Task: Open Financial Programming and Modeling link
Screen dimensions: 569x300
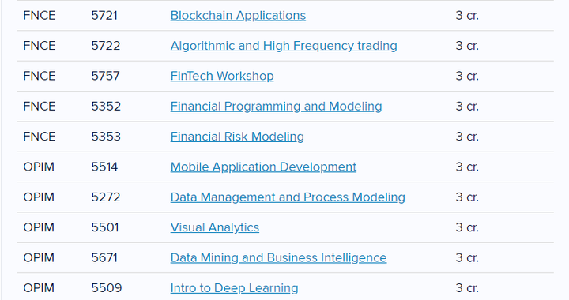Action: 276,107
